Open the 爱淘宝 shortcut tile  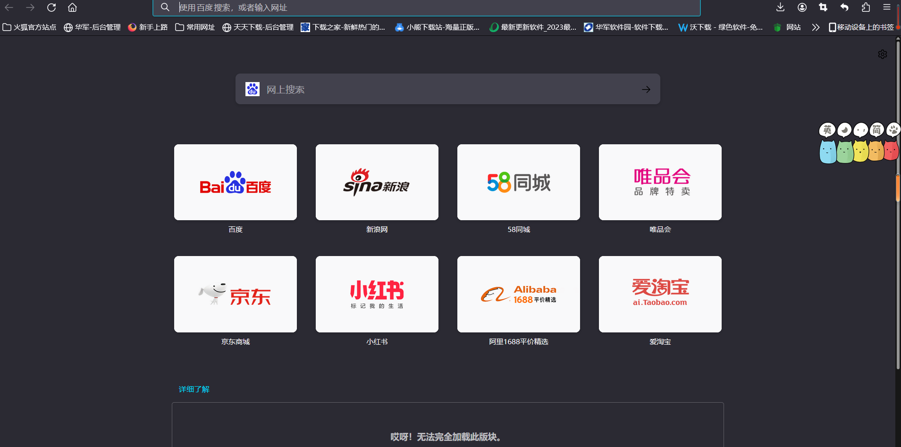coord(660,294)
